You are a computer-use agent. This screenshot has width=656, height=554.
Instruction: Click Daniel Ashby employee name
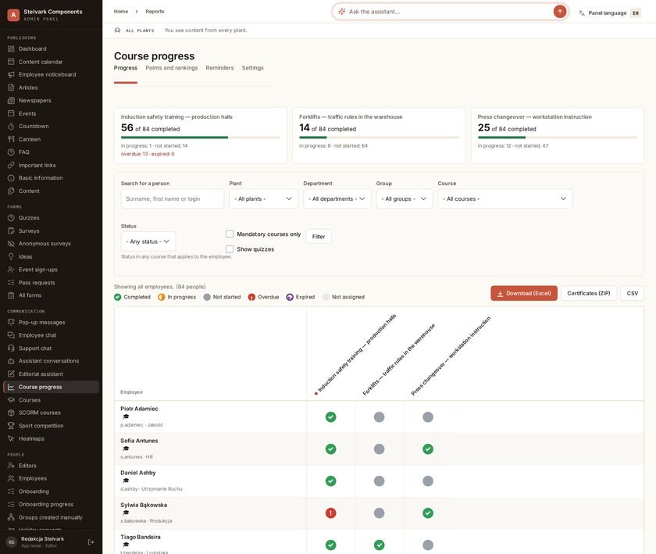(x=138, y=473)
